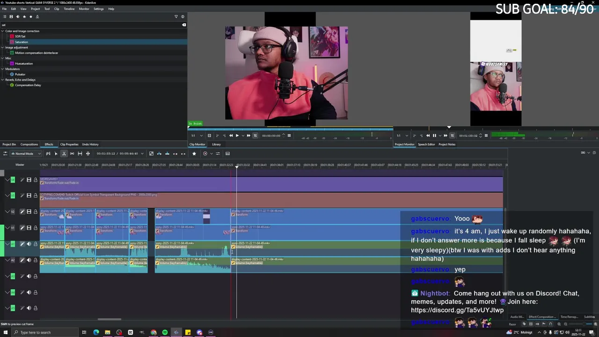Open the Library tab
Screen dimensions: 599x337
[x=216, y=144]
